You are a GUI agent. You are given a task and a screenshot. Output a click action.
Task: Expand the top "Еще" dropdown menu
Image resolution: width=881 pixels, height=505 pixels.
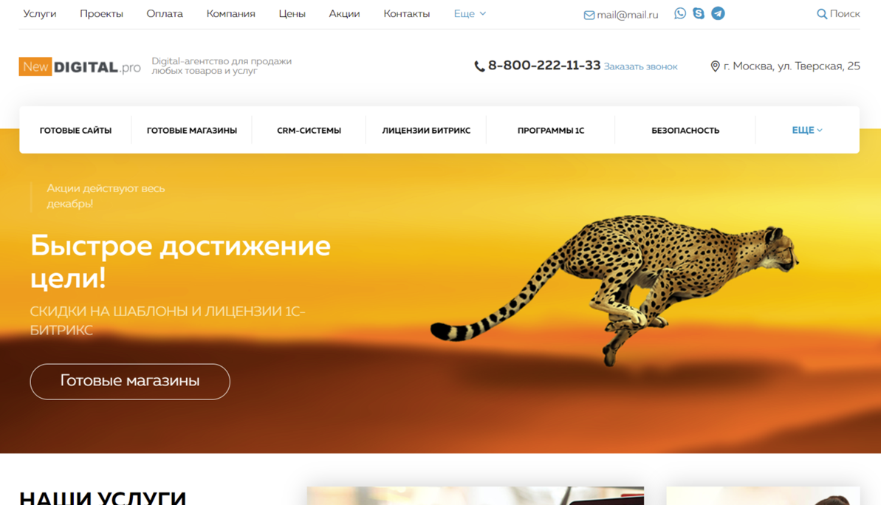click(470, 13)
